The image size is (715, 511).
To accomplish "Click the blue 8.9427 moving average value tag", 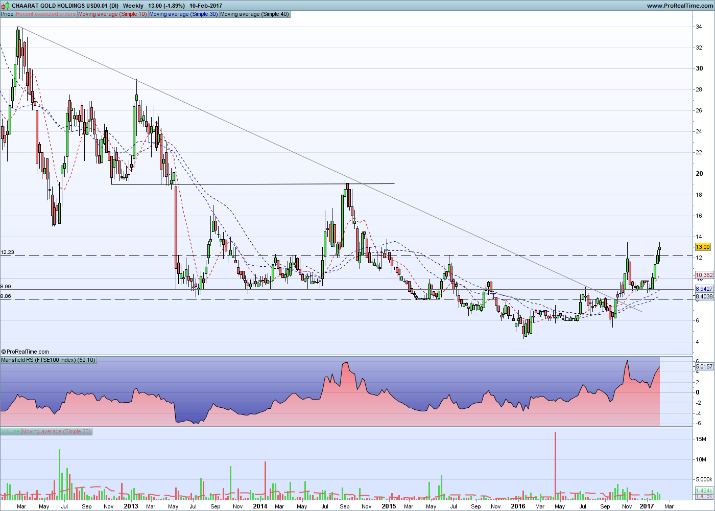I will click(x=704, y=289).
